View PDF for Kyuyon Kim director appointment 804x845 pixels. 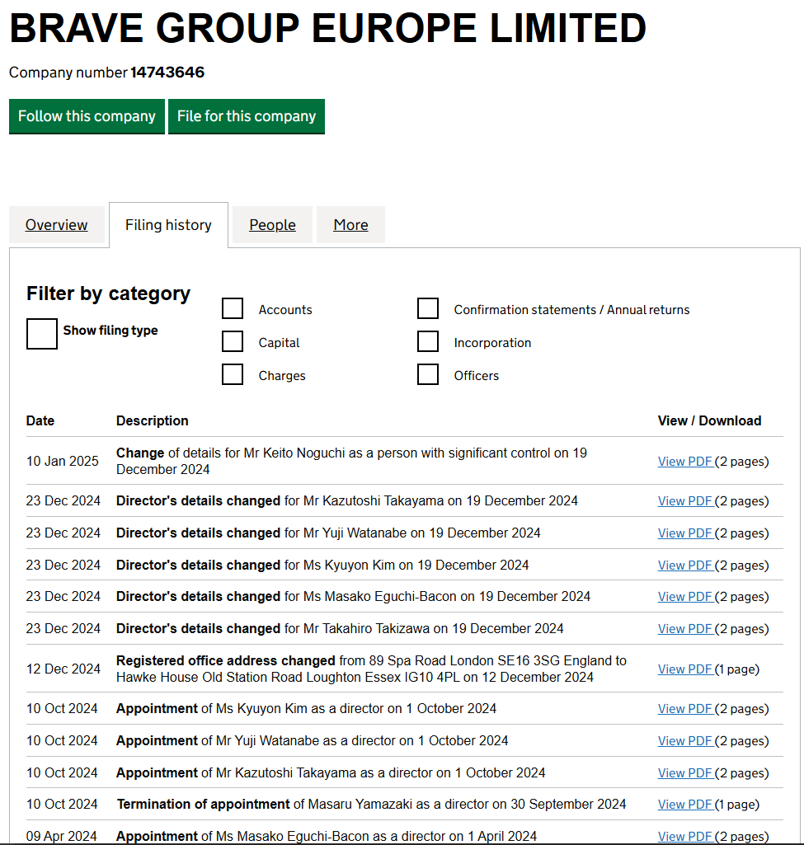[x=685, y=709]
